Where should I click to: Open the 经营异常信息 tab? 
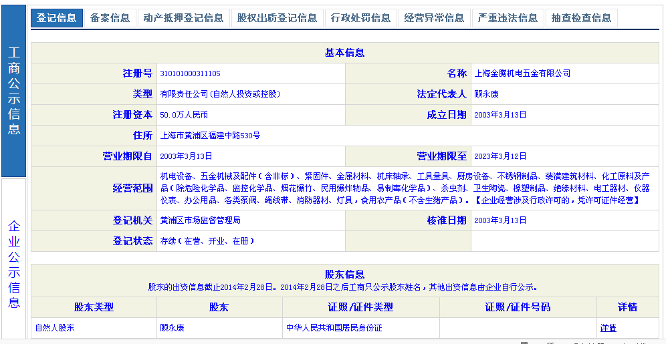click(434, 18)
